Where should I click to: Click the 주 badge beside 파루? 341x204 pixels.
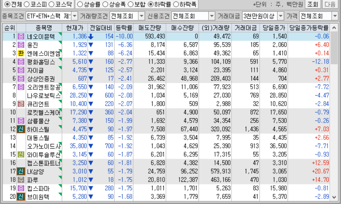tap(21, 180)
